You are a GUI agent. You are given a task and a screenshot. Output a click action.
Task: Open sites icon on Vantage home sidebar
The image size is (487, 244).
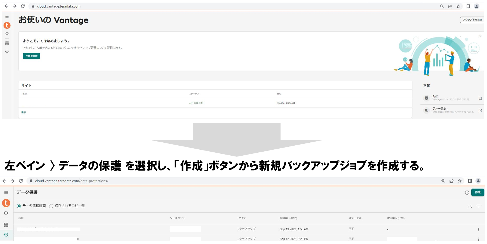(x=7, y=43)
